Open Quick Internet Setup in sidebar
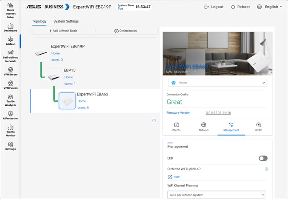 coord(11,11)
